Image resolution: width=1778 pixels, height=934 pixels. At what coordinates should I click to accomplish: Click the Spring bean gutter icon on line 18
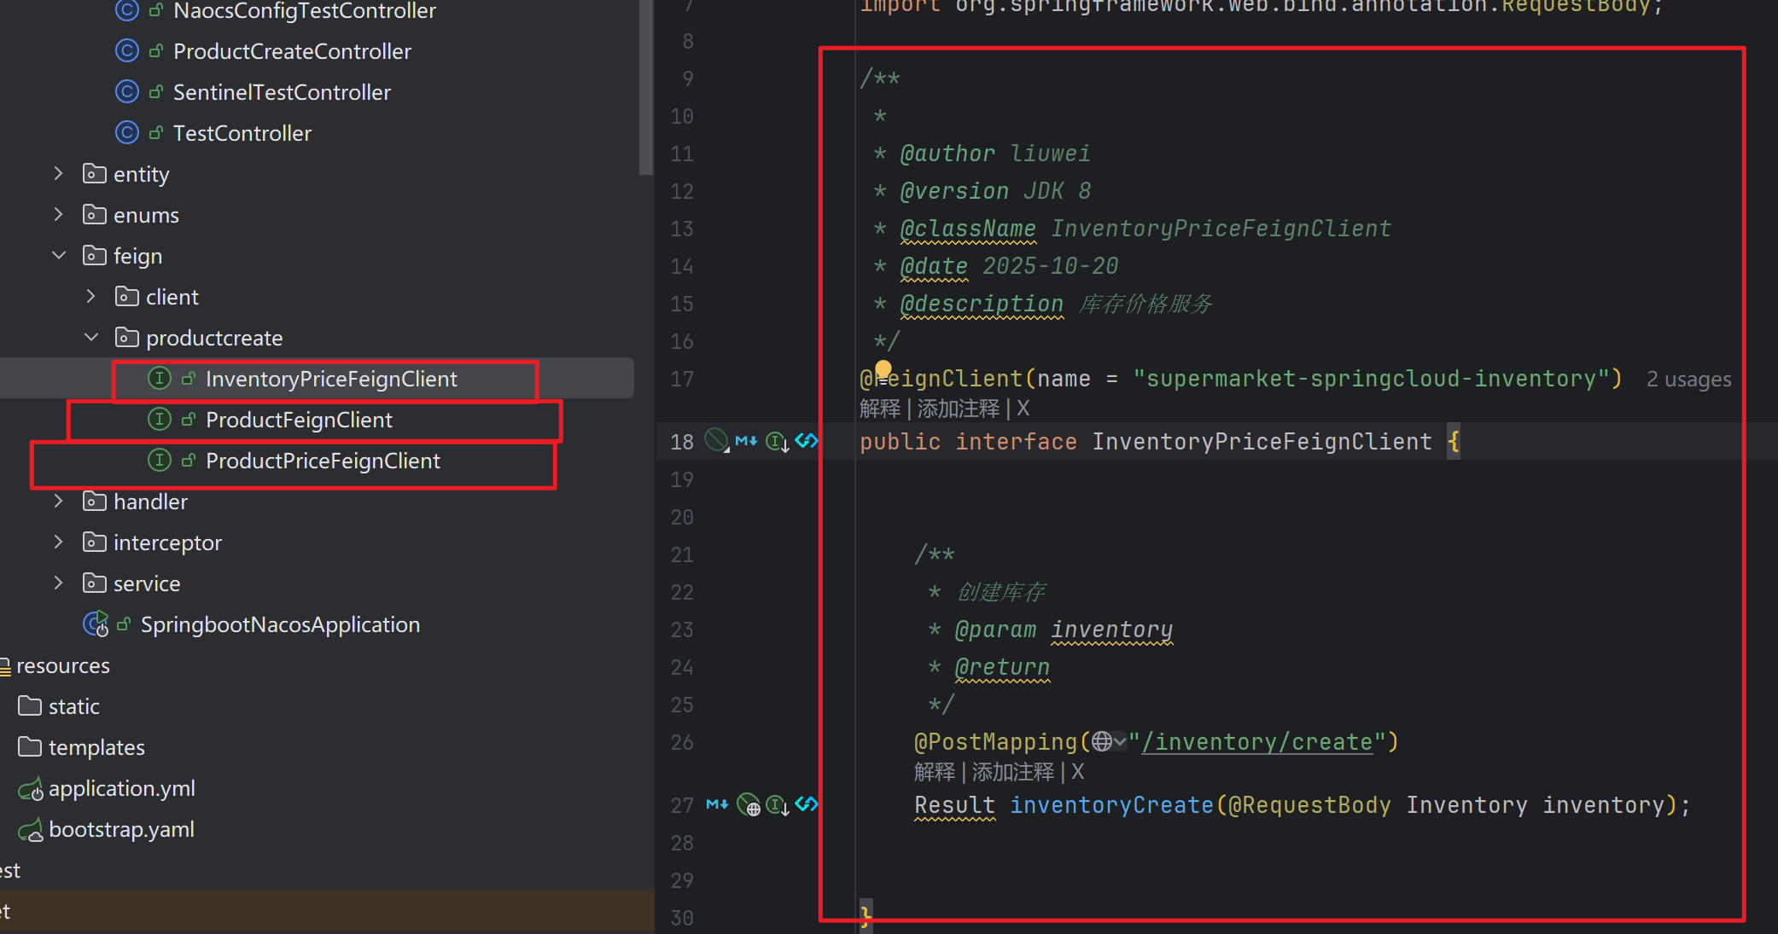point(716,441)
